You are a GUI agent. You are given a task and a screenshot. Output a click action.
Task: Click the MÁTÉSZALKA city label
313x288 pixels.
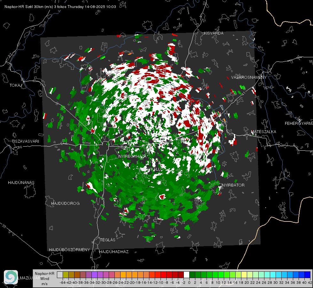263,132
